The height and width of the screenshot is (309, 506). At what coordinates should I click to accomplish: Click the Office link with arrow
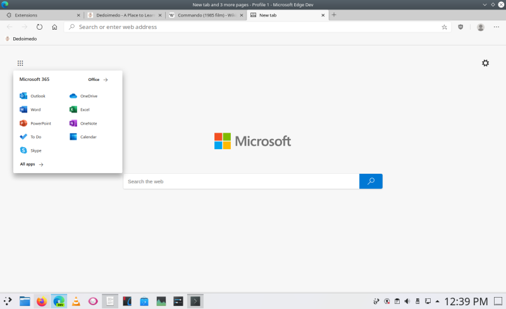click(98, 80)
